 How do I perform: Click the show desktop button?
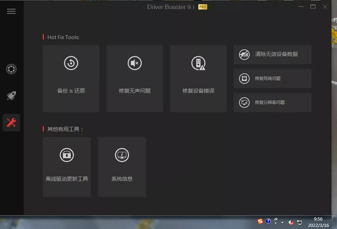[335, 222]
